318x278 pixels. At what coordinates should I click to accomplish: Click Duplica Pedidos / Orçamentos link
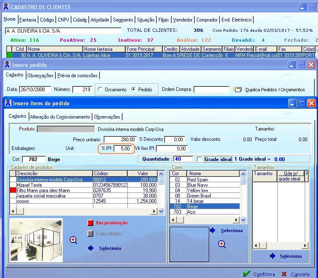point(275,90)
